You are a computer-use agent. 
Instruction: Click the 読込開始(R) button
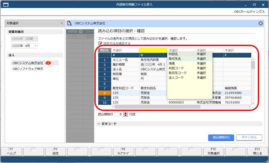(221, 138)
